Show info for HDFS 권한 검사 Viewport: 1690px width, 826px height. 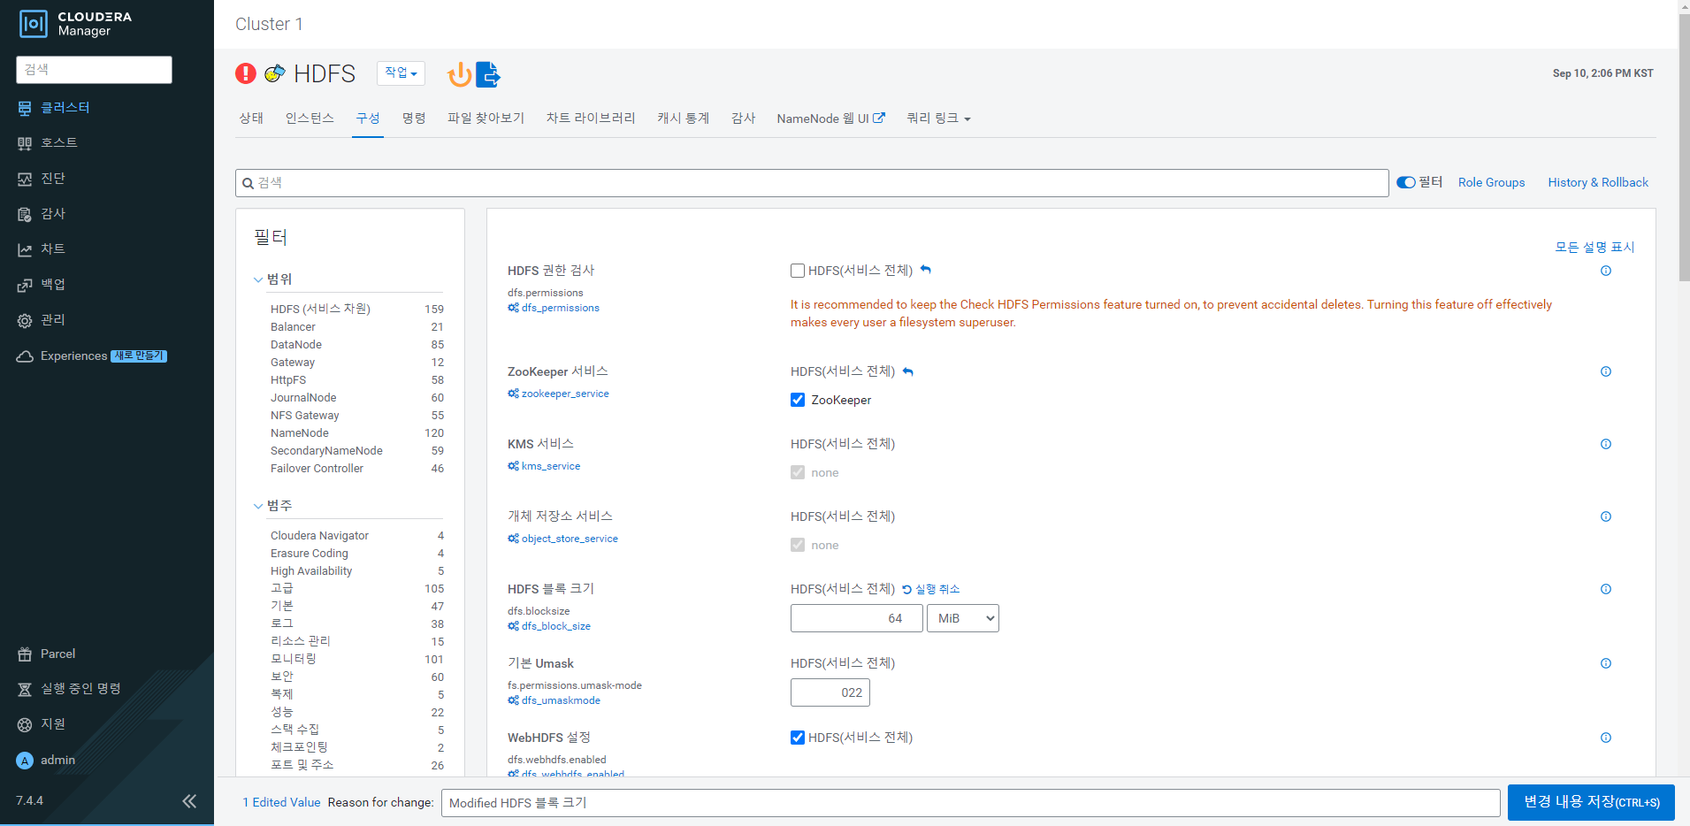pyautogui.click(x=1606, y=271)
